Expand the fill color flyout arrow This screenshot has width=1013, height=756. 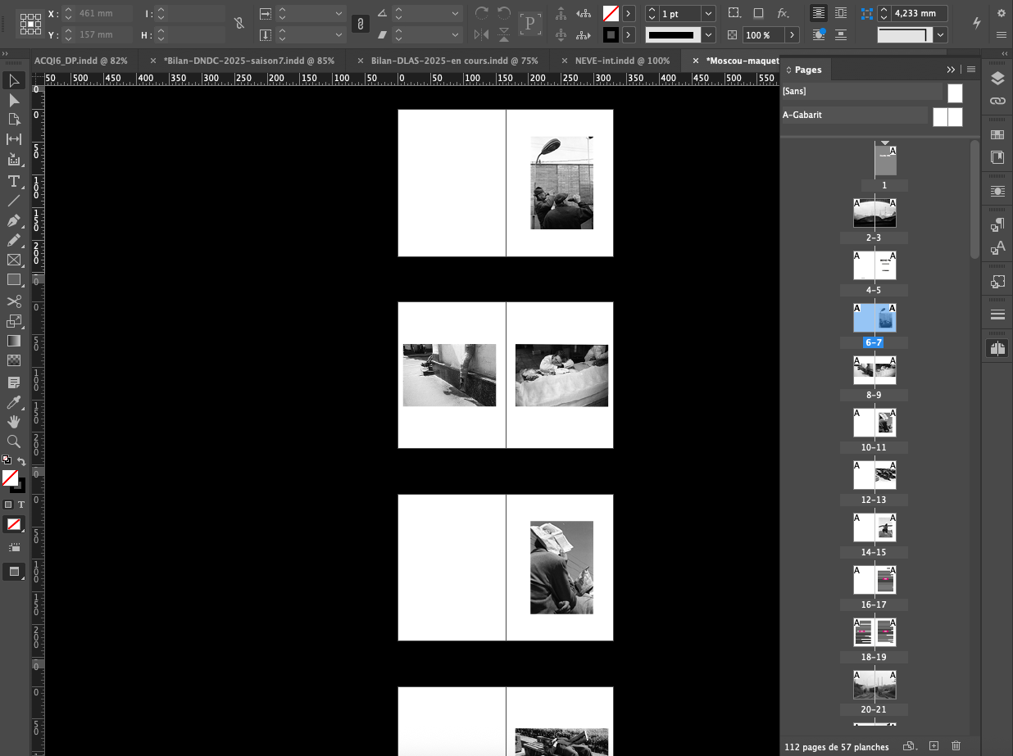[x=629, y=13]
